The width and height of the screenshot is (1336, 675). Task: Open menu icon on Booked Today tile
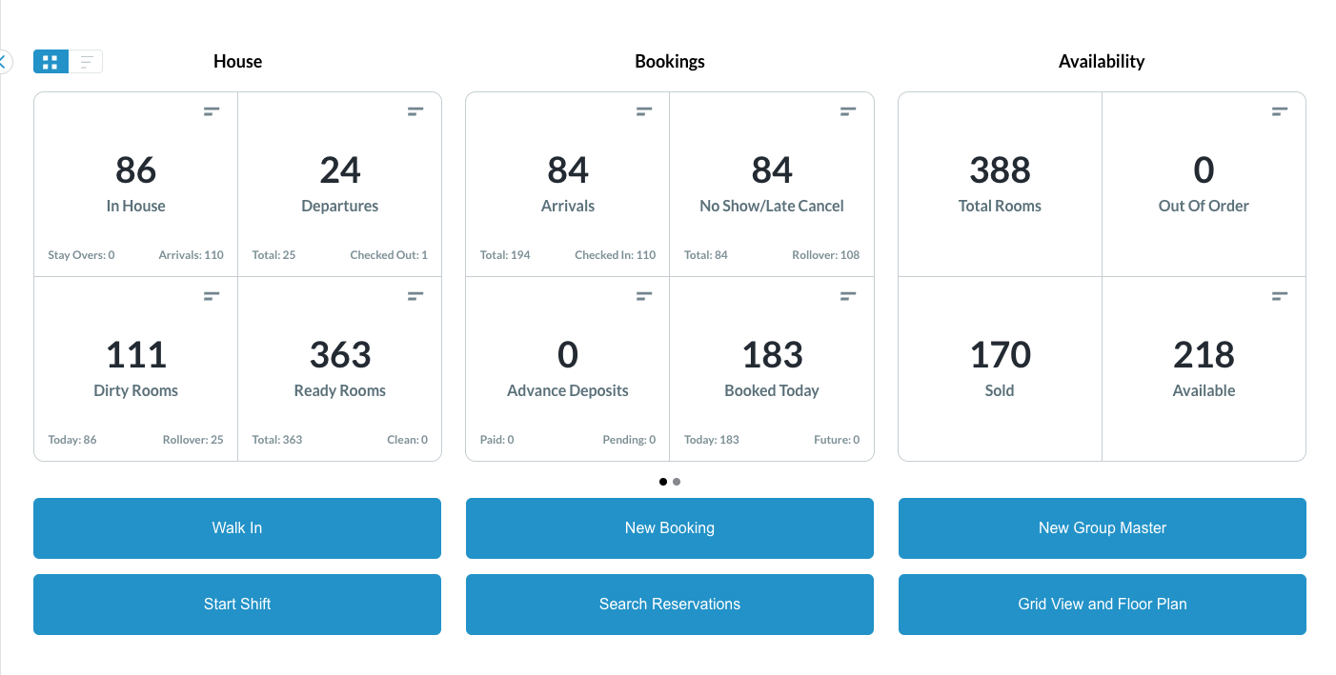point(848,296)
